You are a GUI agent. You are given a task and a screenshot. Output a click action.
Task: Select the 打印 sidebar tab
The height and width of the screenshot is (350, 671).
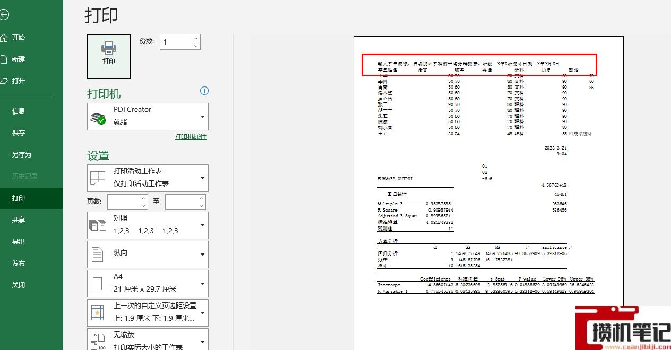[x=31, y=198]
